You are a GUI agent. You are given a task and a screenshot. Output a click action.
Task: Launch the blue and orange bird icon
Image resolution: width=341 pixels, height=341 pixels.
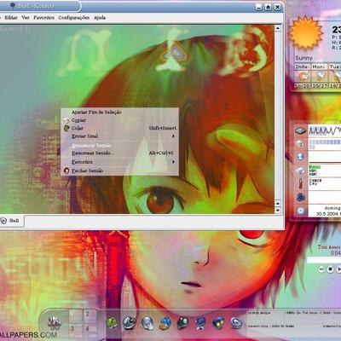(x=165, y=323)
